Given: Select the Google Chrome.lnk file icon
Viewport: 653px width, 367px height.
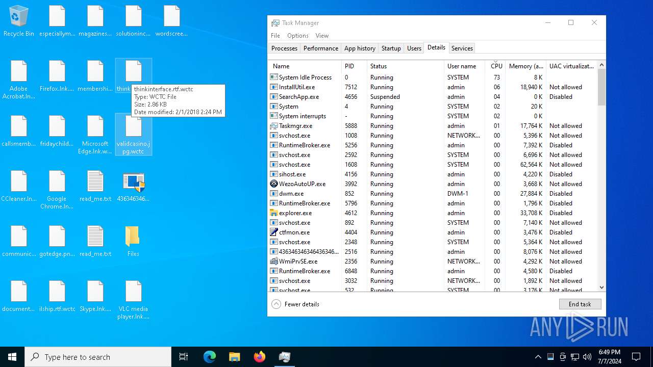Looking at the screenshot, I should pos(57,190).
